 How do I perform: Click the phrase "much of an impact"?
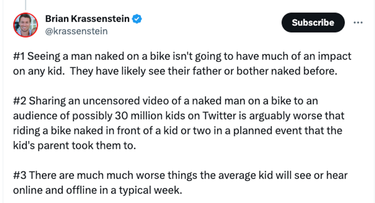pyautogui.click(x=306, y=57)
